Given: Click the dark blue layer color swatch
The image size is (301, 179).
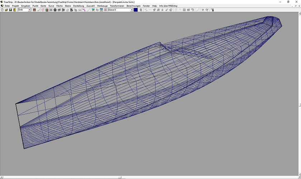Looking at the screenshot, I should [x=136, y=10].
